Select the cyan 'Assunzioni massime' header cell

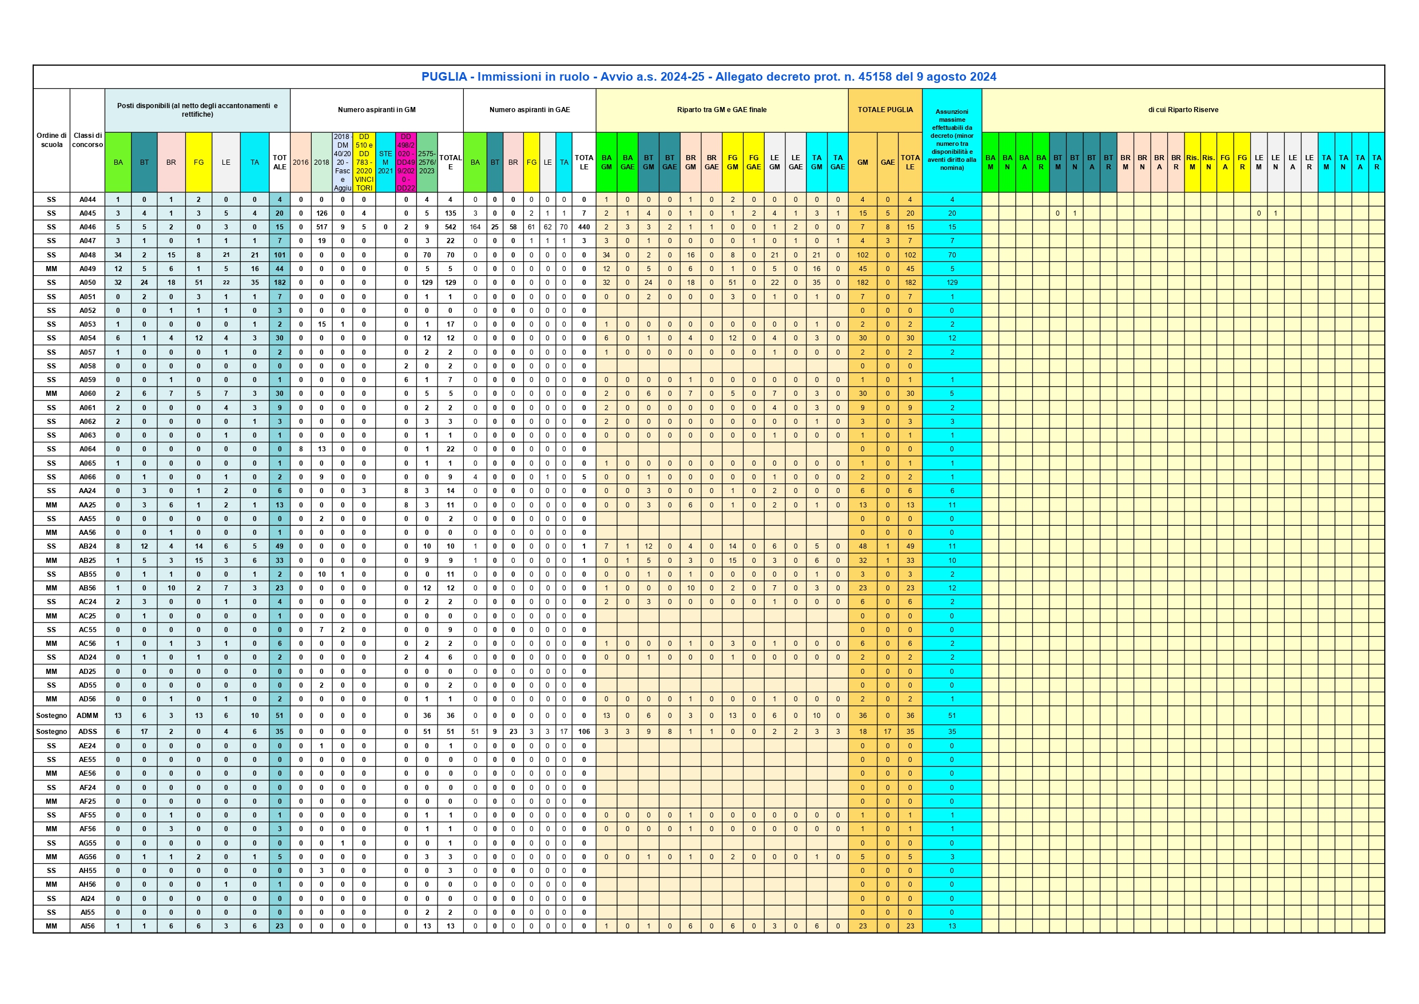(x=951, y=140)
